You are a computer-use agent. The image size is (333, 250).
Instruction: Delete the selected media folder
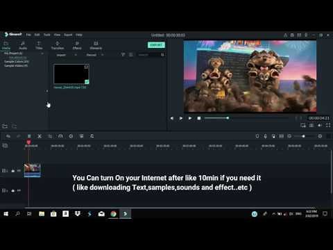14,126
